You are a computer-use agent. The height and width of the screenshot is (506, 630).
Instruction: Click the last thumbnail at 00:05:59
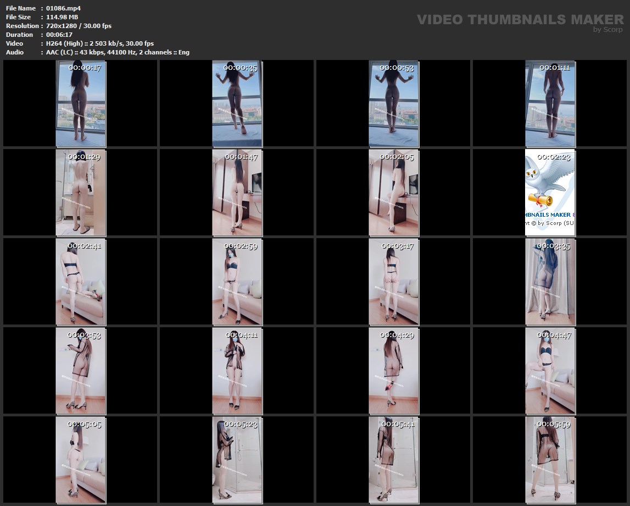(x=550, y=460)
